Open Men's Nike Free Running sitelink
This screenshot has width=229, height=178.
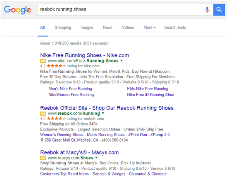coord(70,89)
